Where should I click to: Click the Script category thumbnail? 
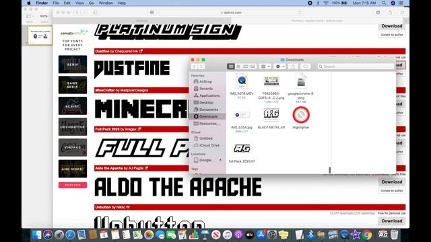point(73,106)
